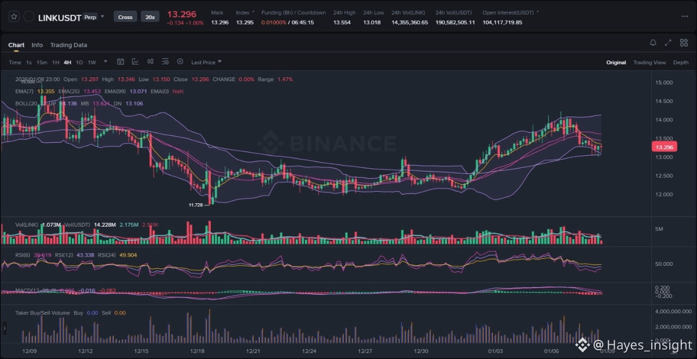This screenshot has height=359, width=697.
Task: Open the three-dot more menu
Action: [x=684, y=16]
